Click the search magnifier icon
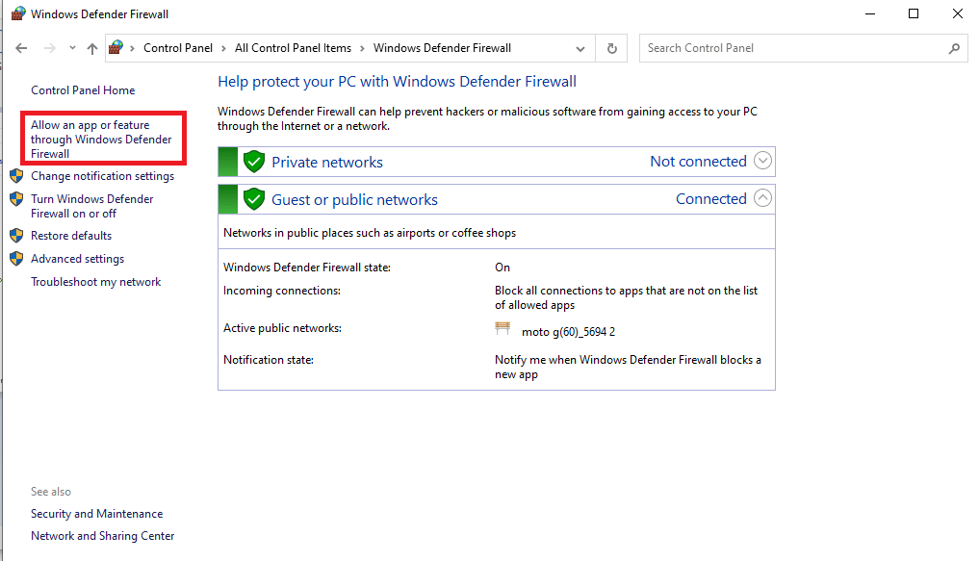This screenshot has height=561, width=979. tap(954, 48)
